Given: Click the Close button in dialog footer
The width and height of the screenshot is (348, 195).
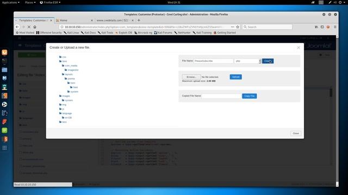Looking at the screenshot, I should pos(296,133).
